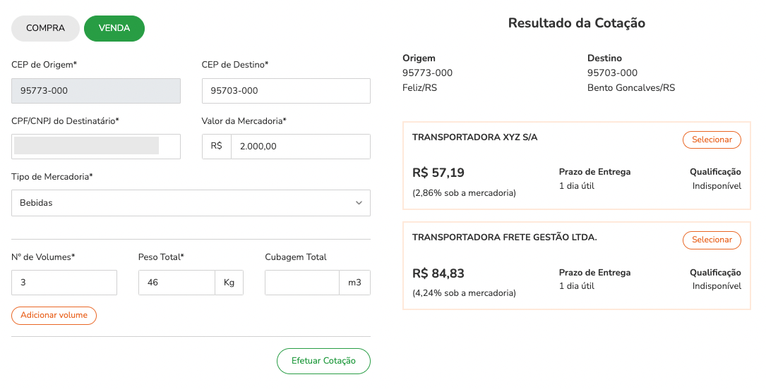Add another volume with Adicionar volume
The height and width of the screenshot is (389, 766).
pos(54,316)
